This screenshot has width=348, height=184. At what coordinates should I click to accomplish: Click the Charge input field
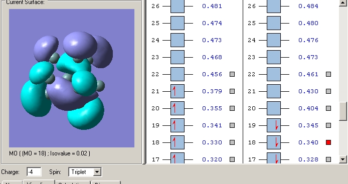(x=34, y=172)
